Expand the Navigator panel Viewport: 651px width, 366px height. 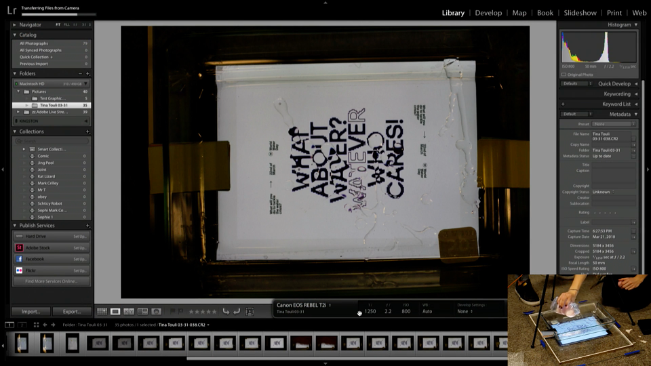[14, 25]
